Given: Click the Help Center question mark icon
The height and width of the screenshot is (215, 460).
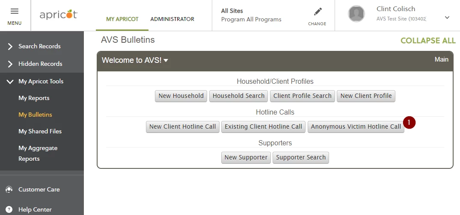Looking at the screenshot, I should tap(9, 209).
